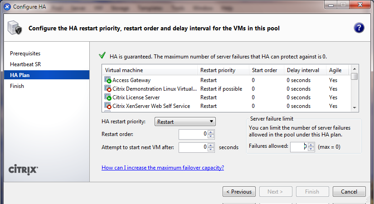Click the Restart order input field

(194, 134)
